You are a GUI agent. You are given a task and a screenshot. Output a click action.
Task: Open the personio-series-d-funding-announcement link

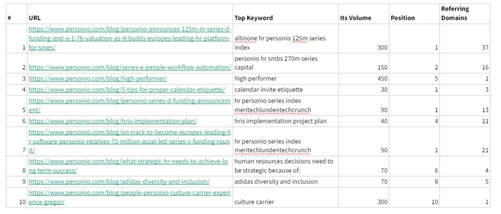[129, 105]
